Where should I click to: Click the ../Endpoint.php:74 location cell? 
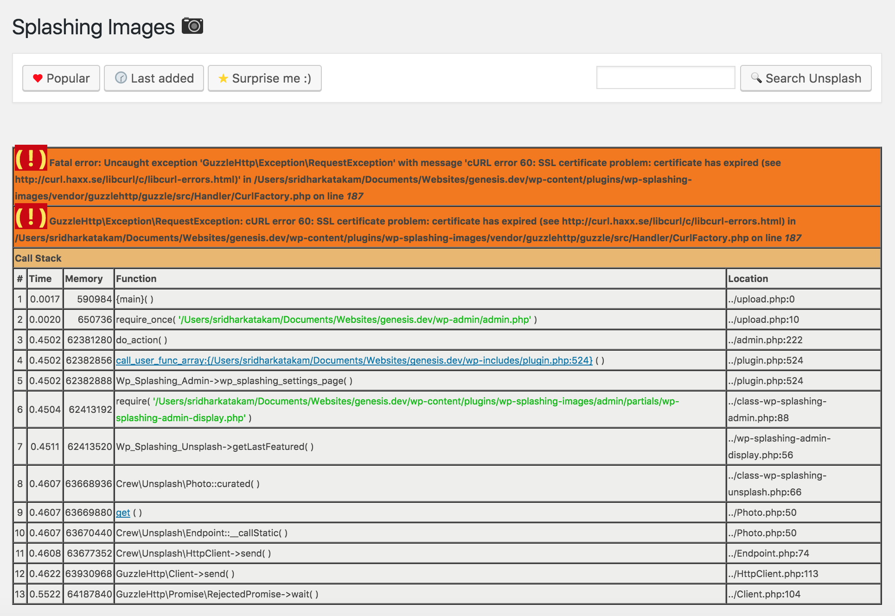tap(804, 553)
